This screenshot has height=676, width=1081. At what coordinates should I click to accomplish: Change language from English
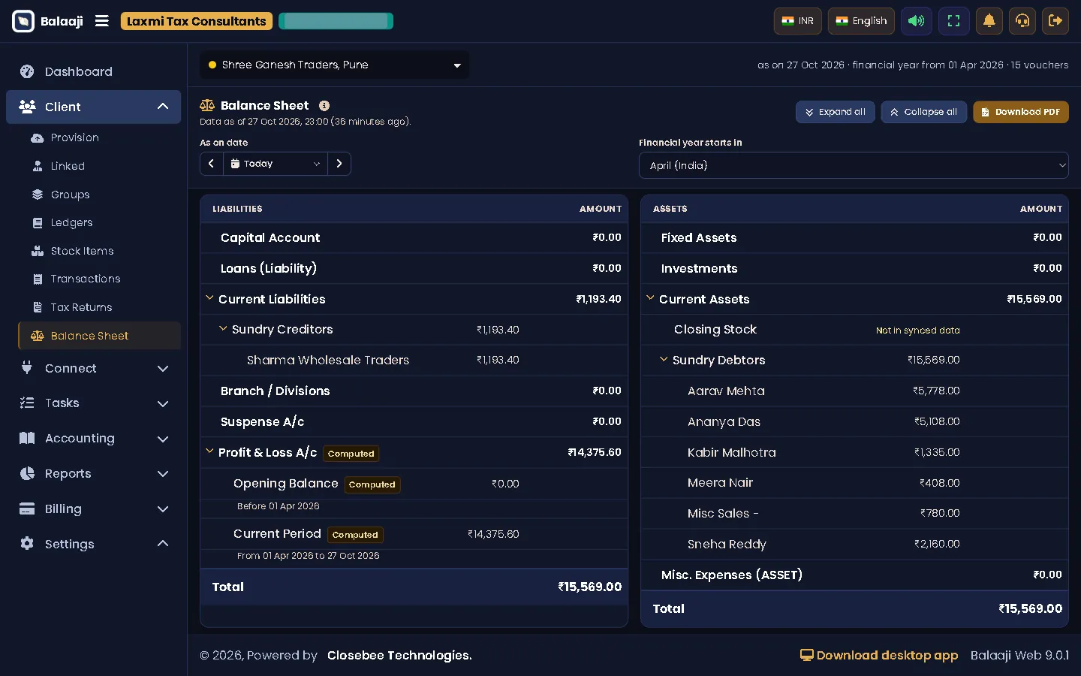tap(861, 21)
